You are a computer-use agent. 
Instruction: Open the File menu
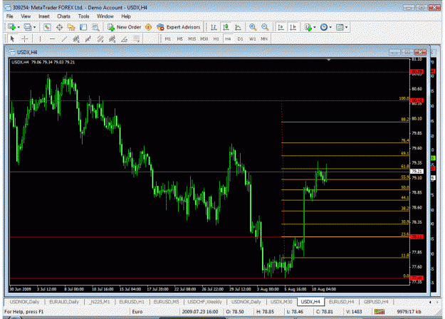9,16
